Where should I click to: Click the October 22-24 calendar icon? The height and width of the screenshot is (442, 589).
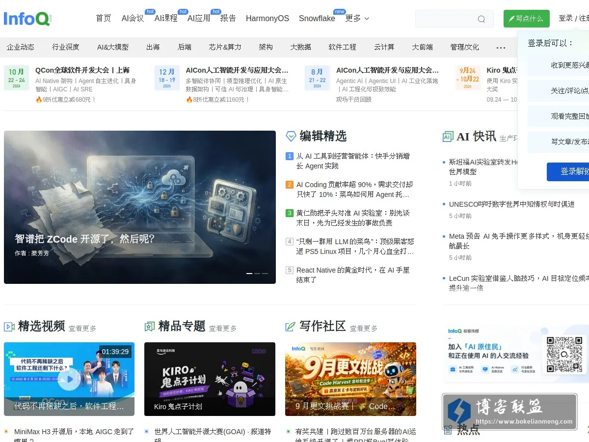point(16,78)
